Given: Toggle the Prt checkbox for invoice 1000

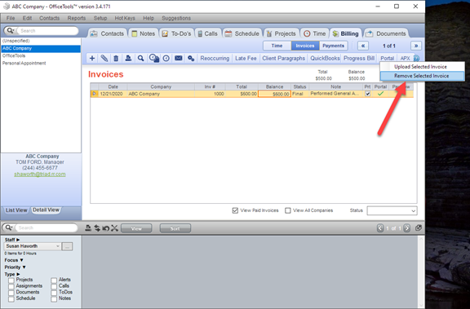Looking at the screenshot, I should (367, 94).
